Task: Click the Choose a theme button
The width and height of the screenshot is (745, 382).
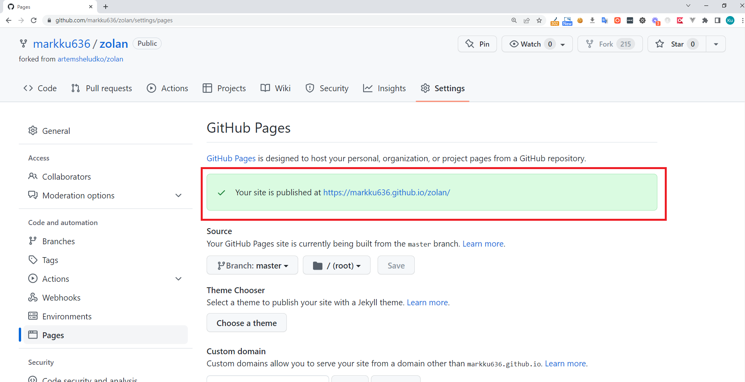Action: pos(247,323)
